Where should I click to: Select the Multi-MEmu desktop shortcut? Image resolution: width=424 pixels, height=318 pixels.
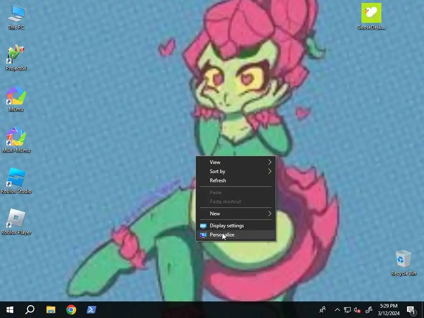[16, 140]
